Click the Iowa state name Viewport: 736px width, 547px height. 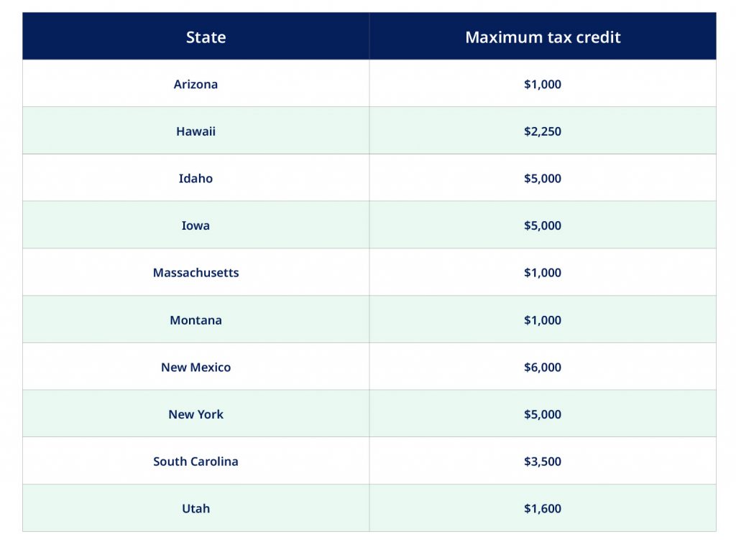pos(195,225)
